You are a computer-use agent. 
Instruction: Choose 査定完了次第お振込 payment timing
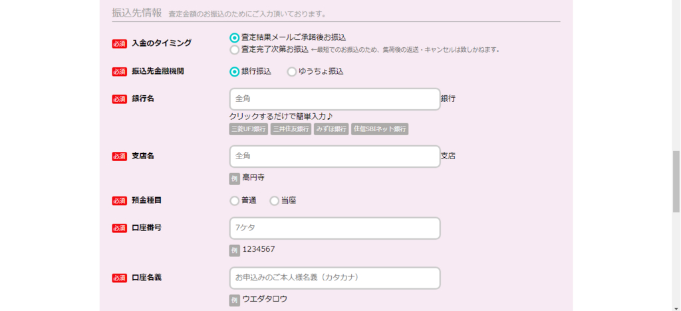click(x=234, y=49)
